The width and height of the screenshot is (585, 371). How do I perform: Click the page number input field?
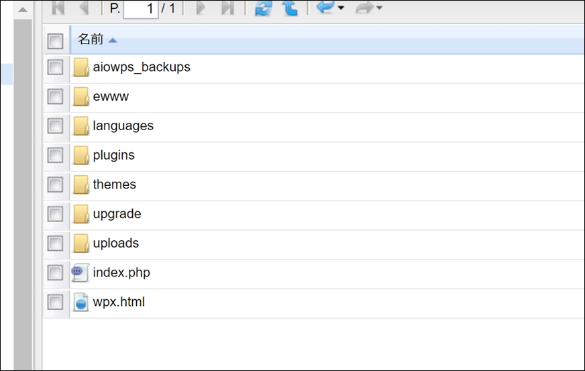(x=141, y=8)
